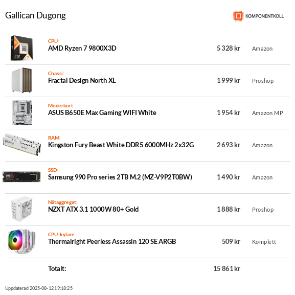Click the KOMPONENTKOLL logo text
Viewport: 295px width, 295px height.
[x=264, y=16]
